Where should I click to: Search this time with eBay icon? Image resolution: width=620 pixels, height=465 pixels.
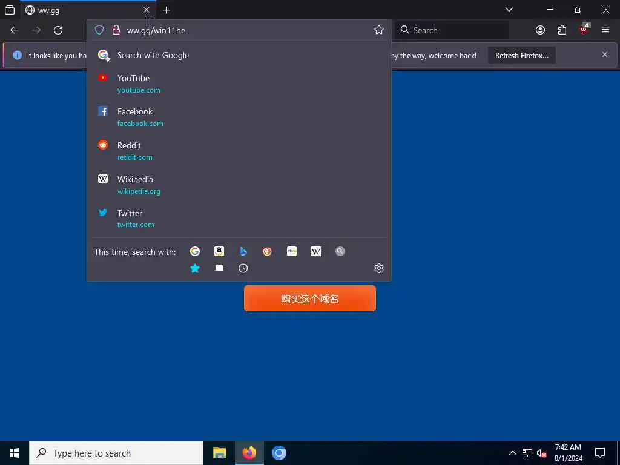[x=292, y=251]
